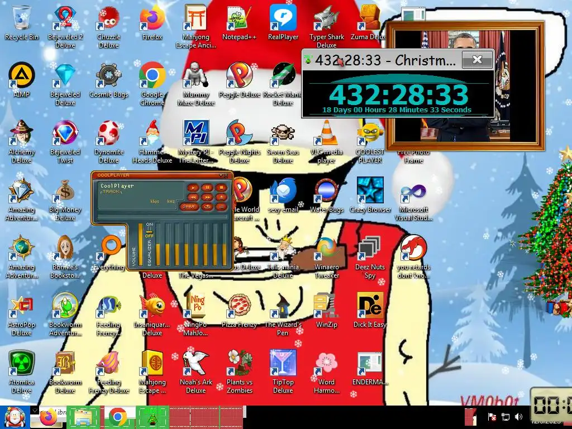
Task: Launch Plants vs Zombies
Action: (x=239, y=372)
